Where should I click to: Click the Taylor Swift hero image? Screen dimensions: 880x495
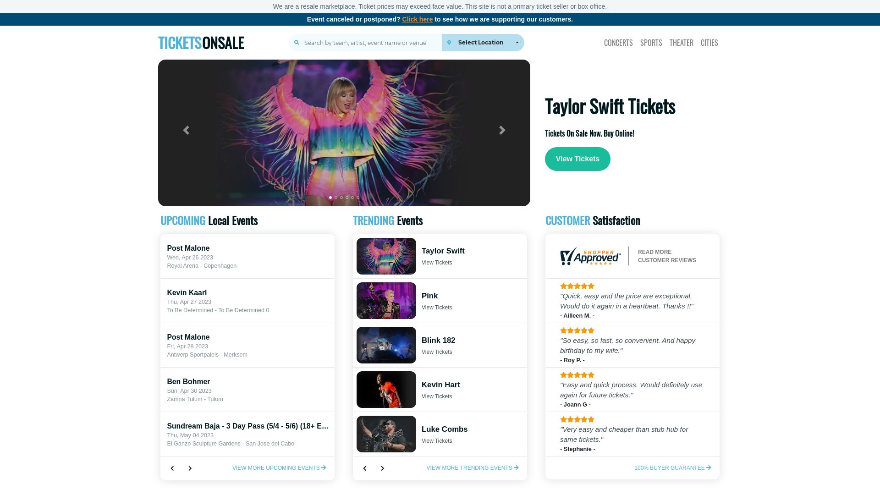(344, 133)
